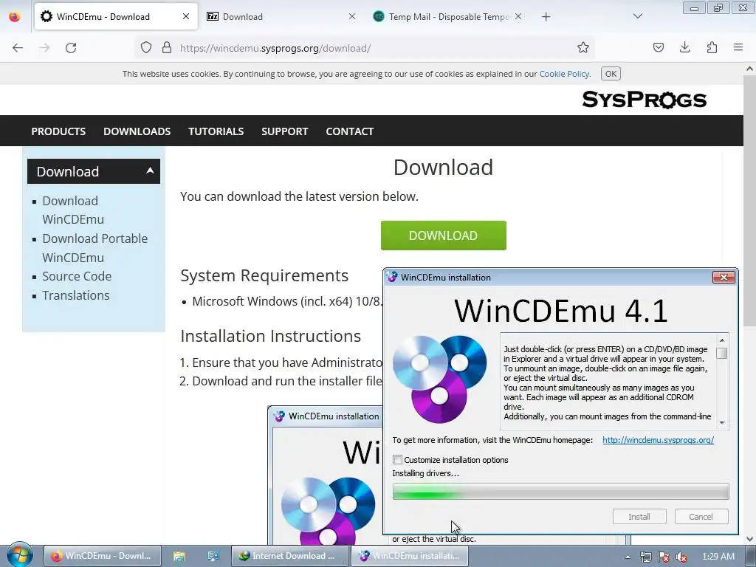Open the Cookie Policy link
Viewport: 756px width, 567px height.
tap(564, 74)
